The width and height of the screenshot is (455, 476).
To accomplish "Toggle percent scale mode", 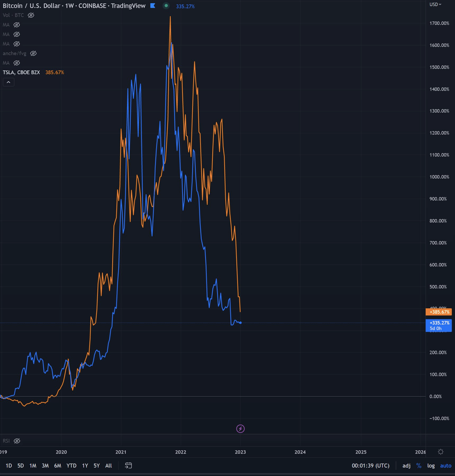I will (x=419, y=465).
